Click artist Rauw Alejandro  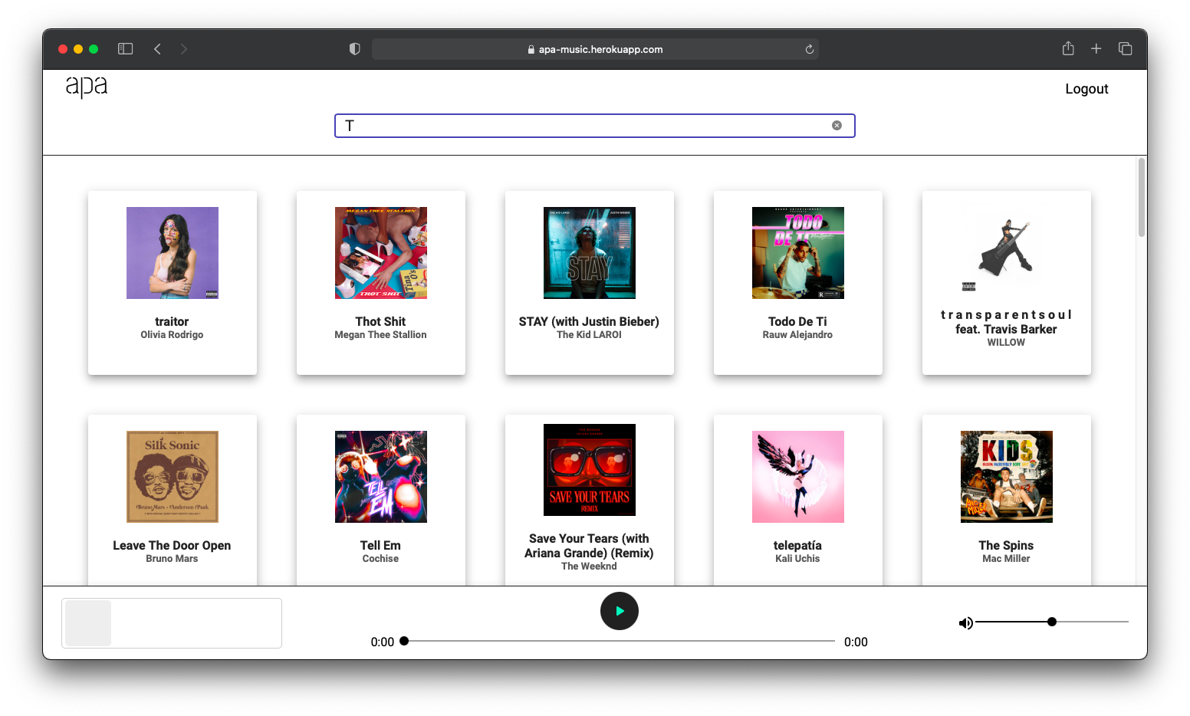tap(797, 335)
